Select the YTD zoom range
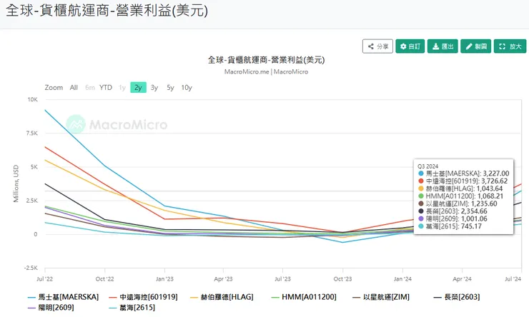The height and width of the screenshot is (317, 529). click(x=106, y=88)
